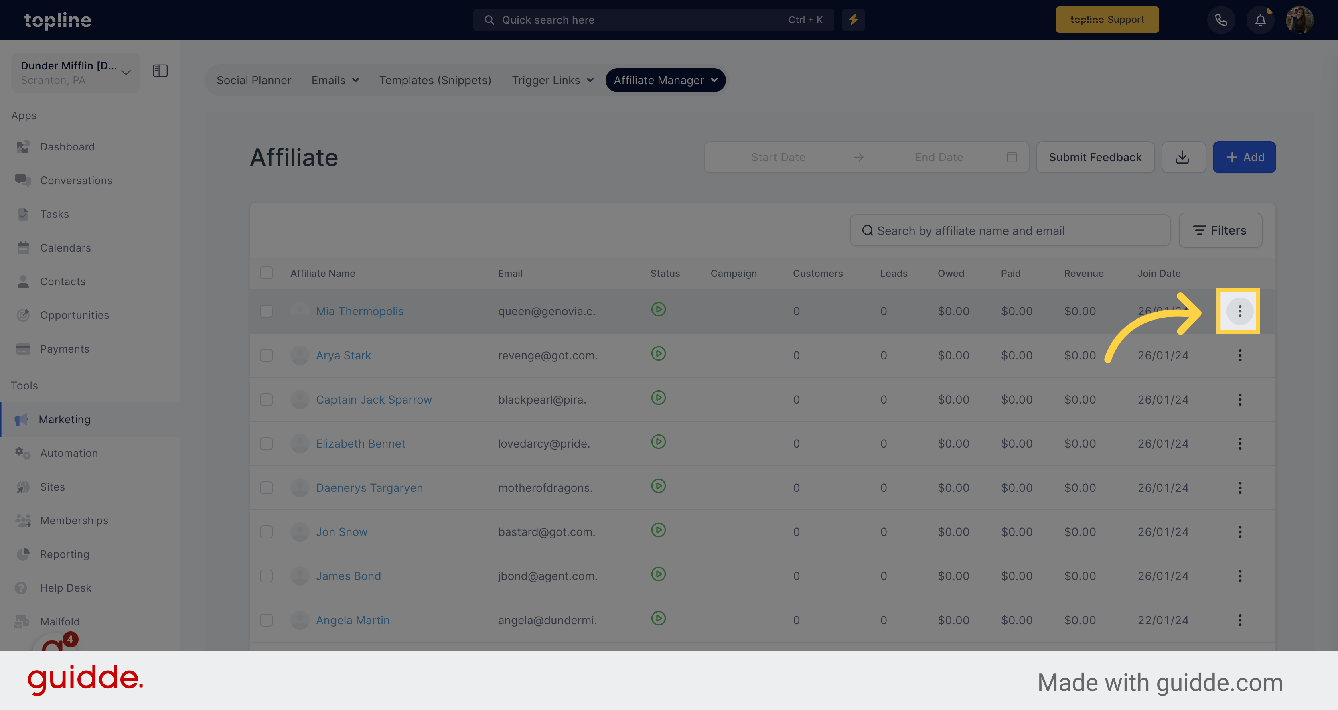
Task: Switch to Social Planner tab
Action: 254,81
